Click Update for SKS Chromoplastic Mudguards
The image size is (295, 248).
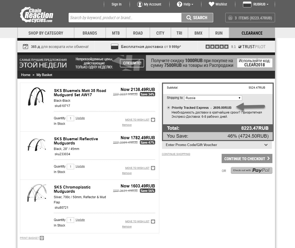point(80,220)
